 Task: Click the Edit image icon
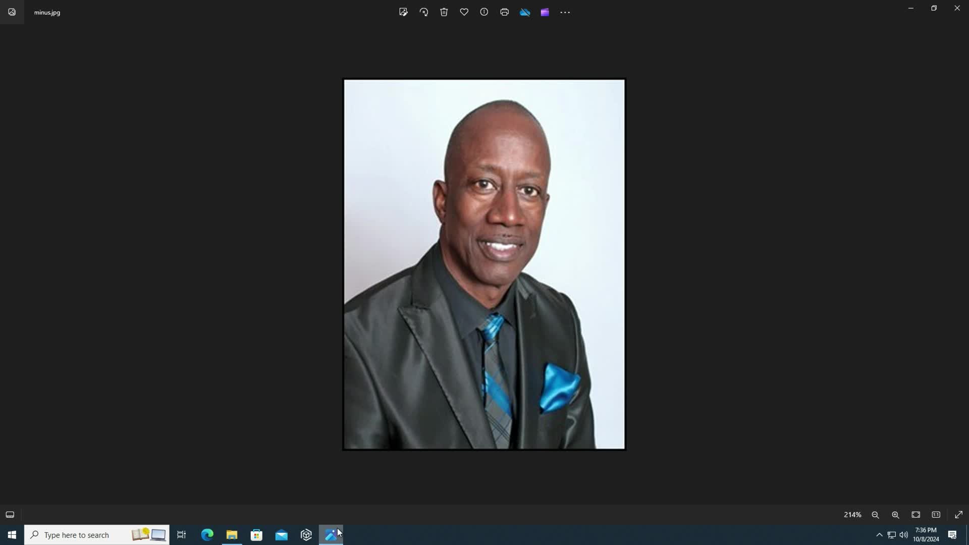pos(403,12)
